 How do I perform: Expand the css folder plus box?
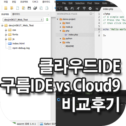tap(6, 30)
